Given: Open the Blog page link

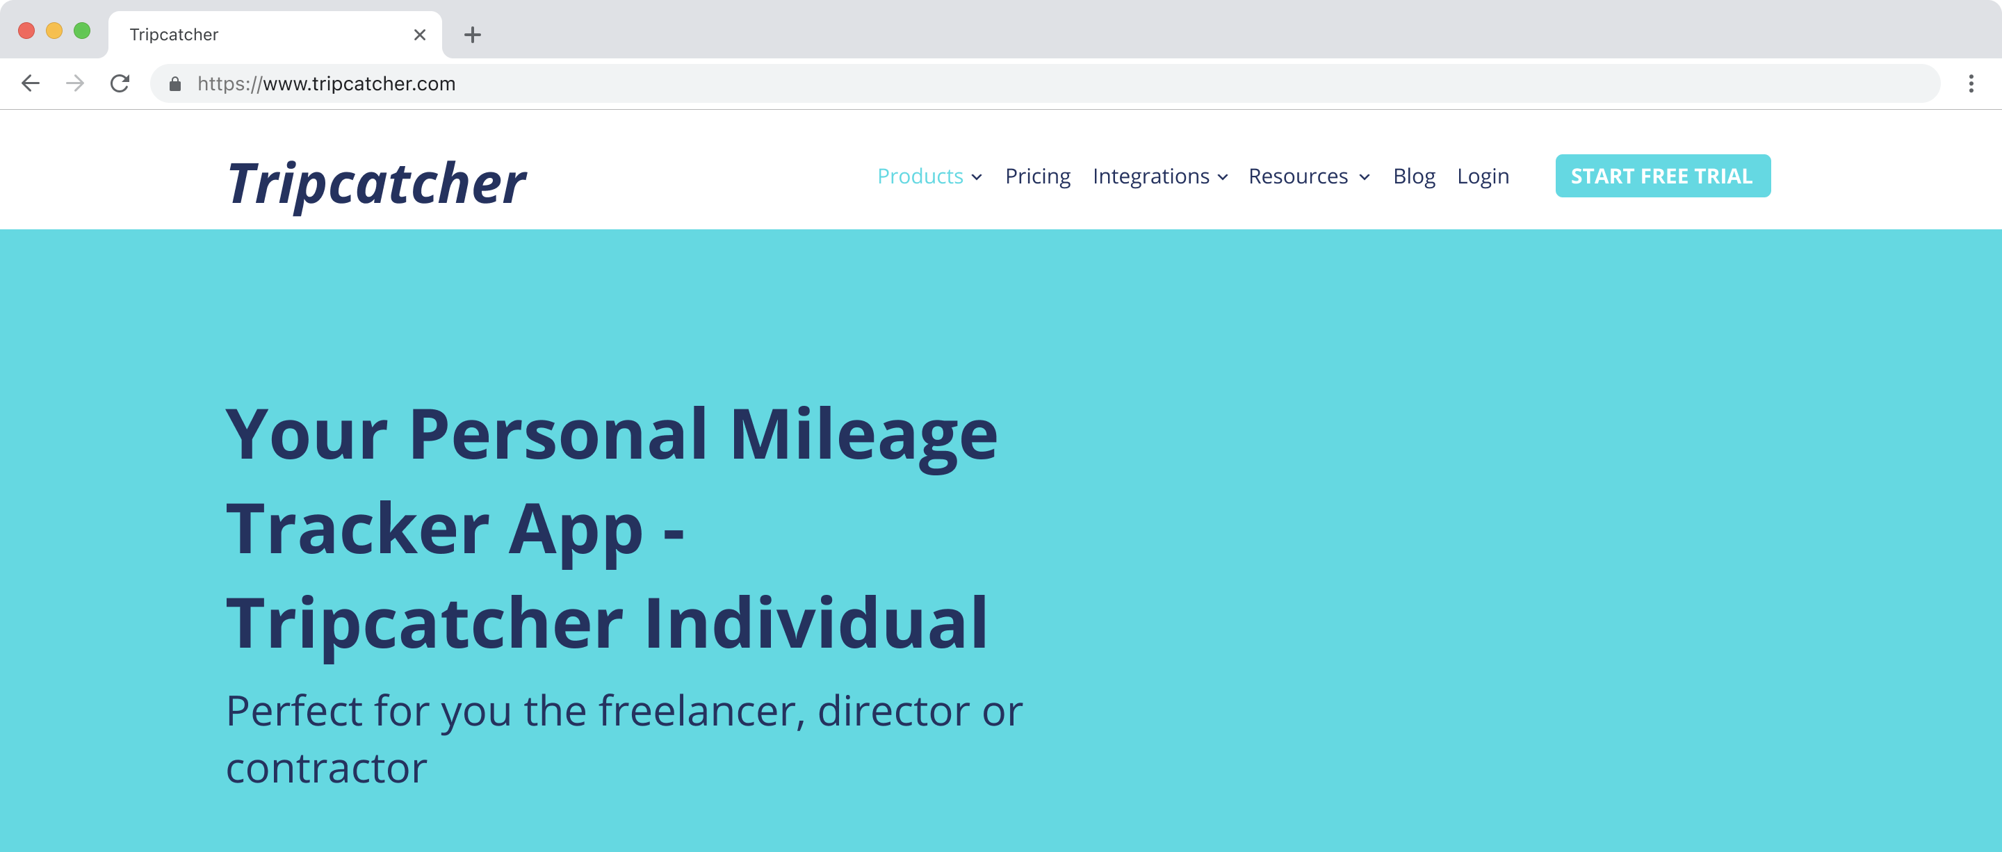Looking at the screenshot, I should [1413, 175].
